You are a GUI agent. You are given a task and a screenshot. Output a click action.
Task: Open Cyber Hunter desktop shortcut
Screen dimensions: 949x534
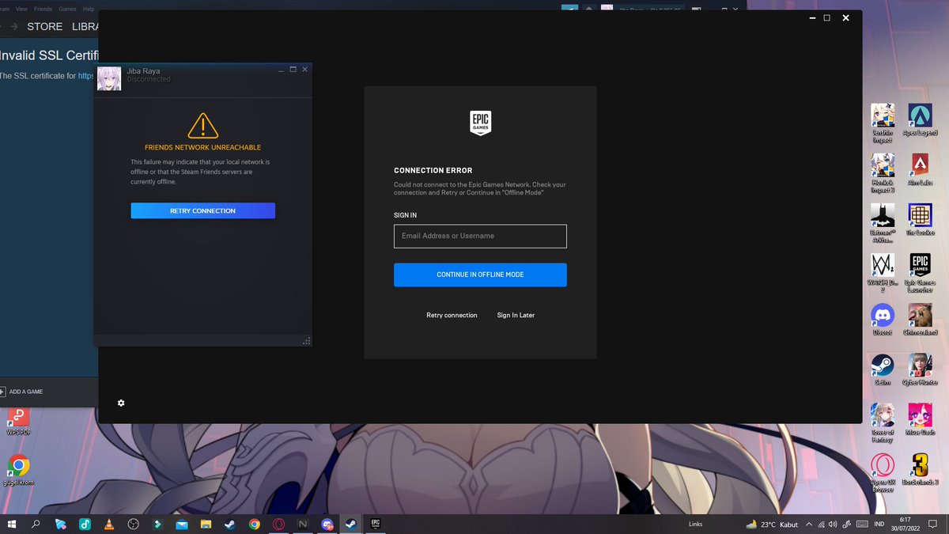coord(920,369)
